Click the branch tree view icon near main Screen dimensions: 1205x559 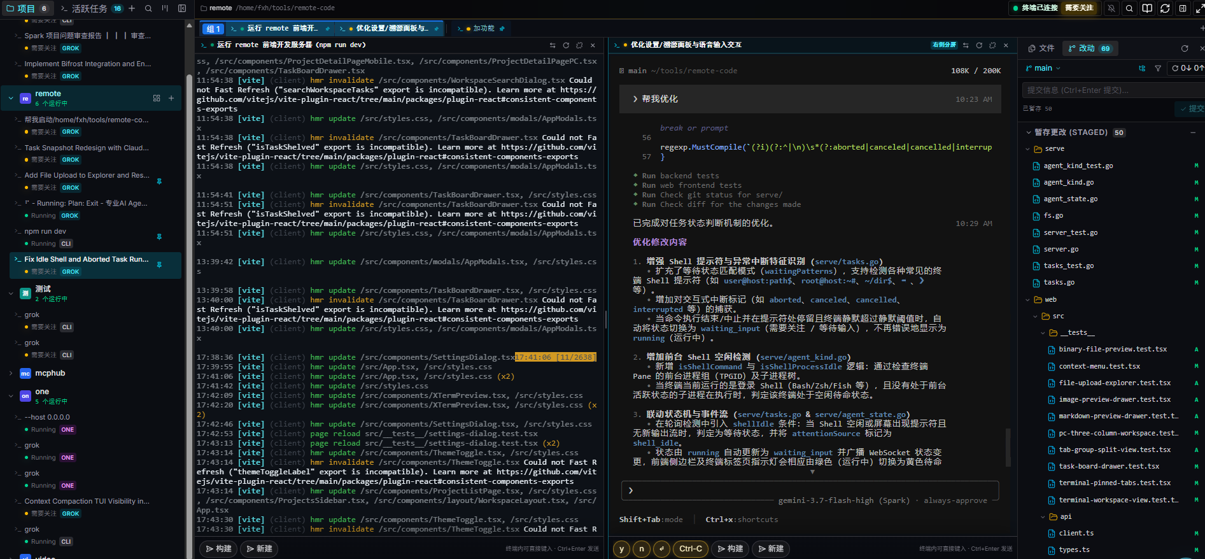(1142, 68)
